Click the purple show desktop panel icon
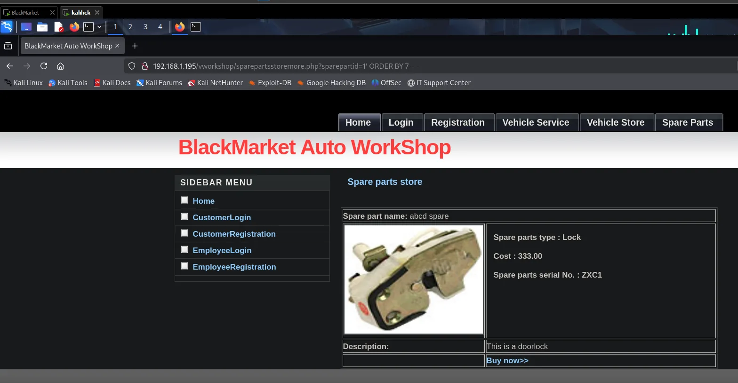 click(x=26, y=27)
